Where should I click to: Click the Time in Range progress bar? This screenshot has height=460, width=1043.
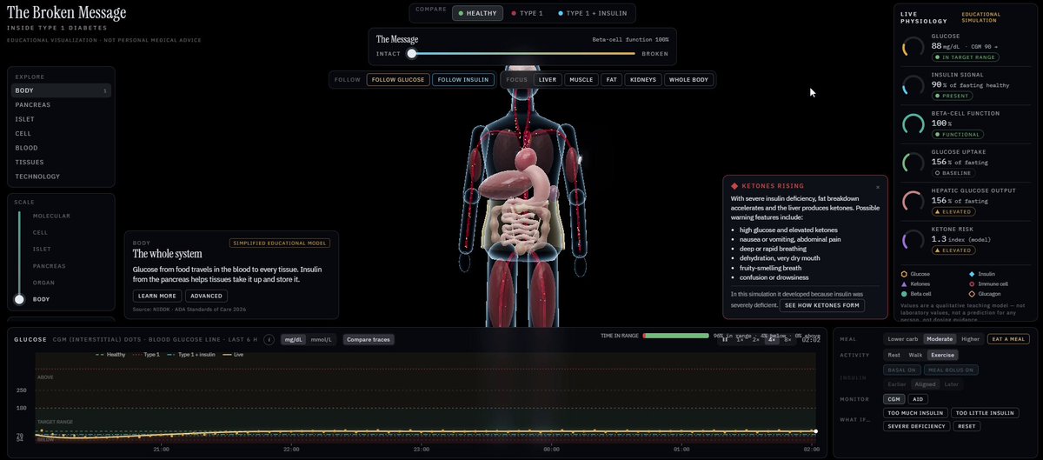pyautogui.click(x=675, y=335)
